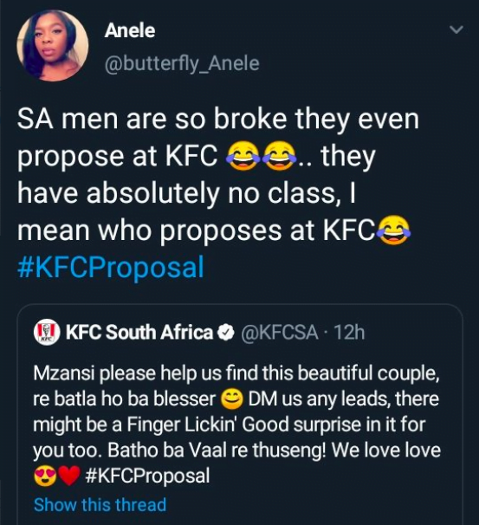Click the second laughing emoji before 'they'
Viewport: 479px width, 525px height.
pyautogui.click(x=280, y=156)
